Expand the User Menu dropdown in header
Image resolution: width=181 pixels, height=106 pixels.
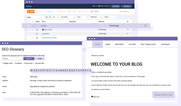point(126,6)
